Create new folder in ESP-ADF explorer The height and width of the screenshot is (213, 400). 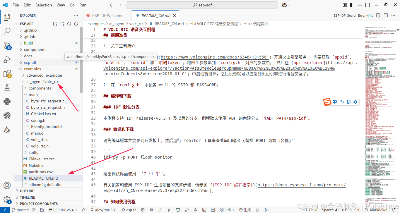62,24
